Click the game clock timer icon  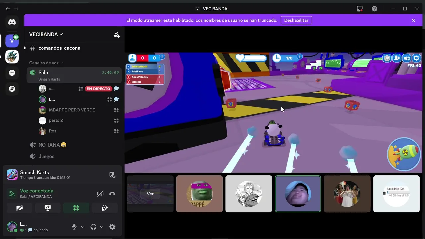277,58
